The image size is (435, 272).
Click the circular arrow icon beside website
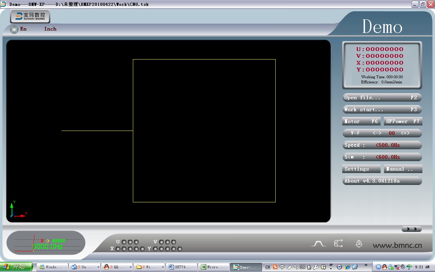click(359, 244)
